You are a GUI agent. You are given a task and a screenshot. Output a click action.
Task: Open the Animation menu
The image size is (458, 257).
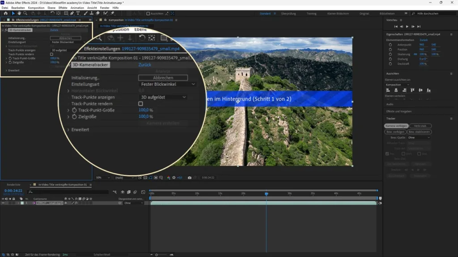77,8
